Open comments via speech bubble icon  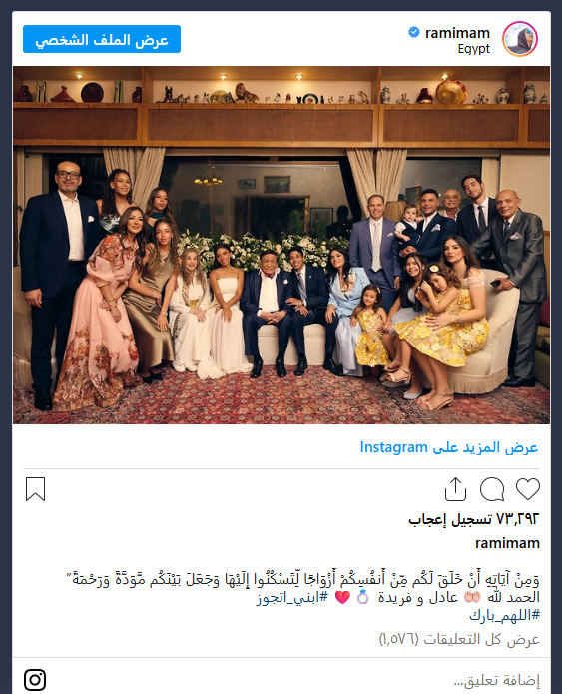click(x=492, y=489)
